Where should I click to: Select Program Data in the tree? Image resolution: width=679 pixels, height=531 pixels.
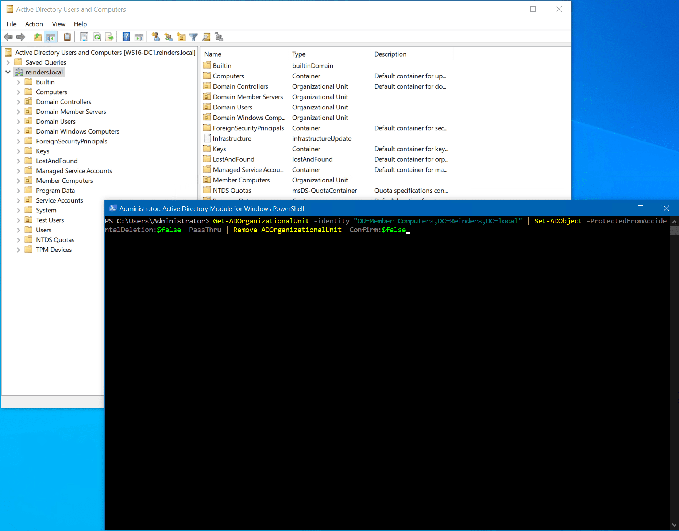point(55,191)
